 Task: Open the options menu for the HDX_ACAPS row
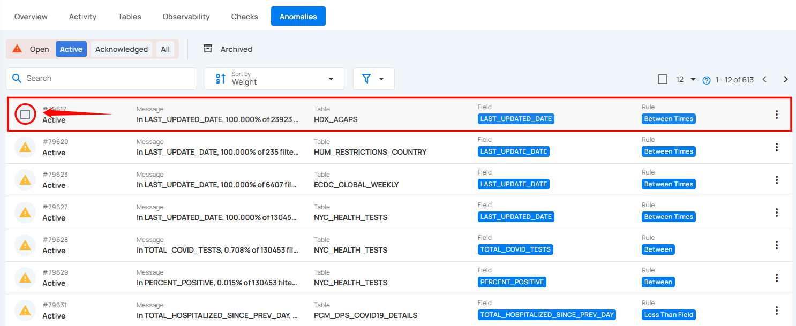coord(777,115)
